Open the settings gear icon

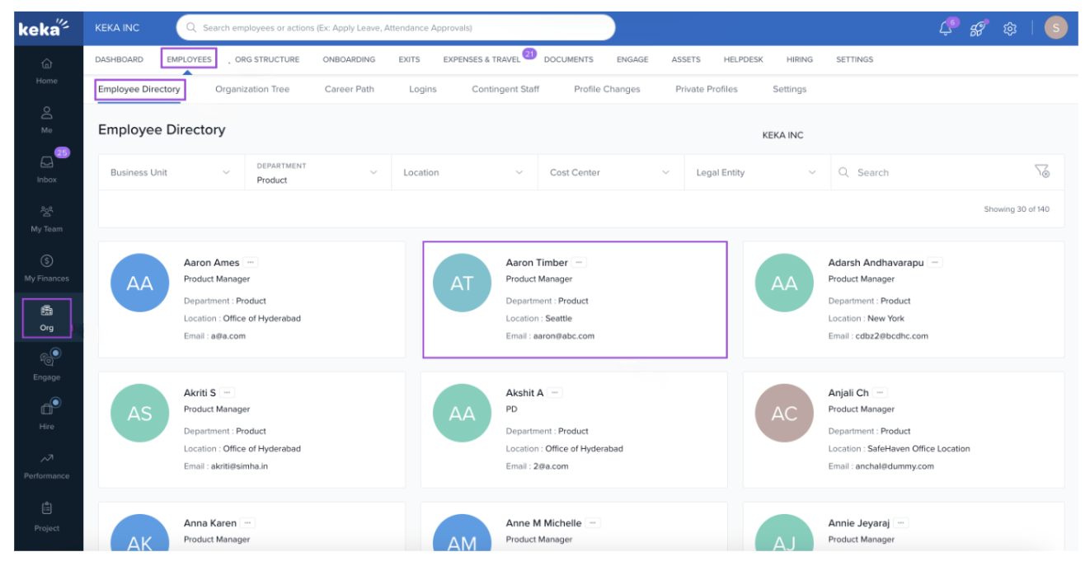pyautogui.click(x=1010, y=29)
